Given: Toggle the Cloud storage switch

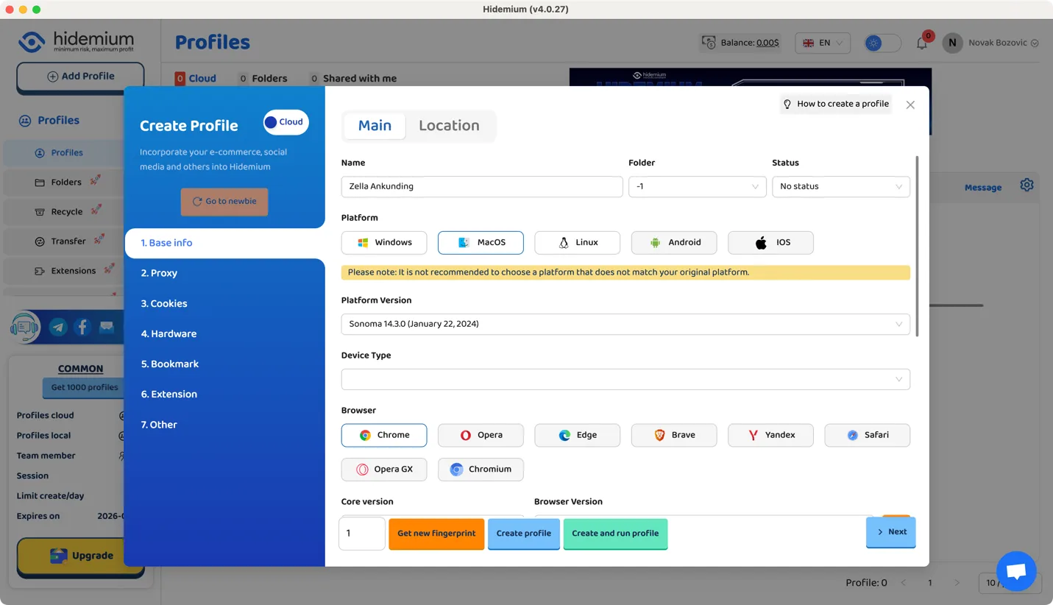Looking at the screenshot, I should tap(286, 122).
